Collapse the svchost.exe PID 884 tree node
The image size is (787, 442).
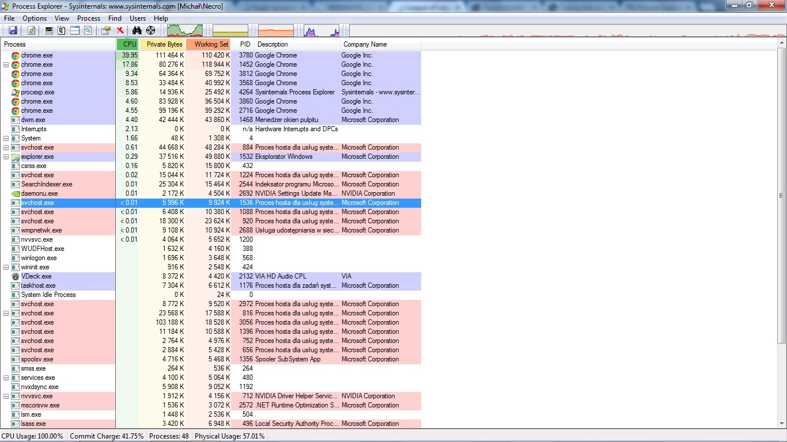6,147
